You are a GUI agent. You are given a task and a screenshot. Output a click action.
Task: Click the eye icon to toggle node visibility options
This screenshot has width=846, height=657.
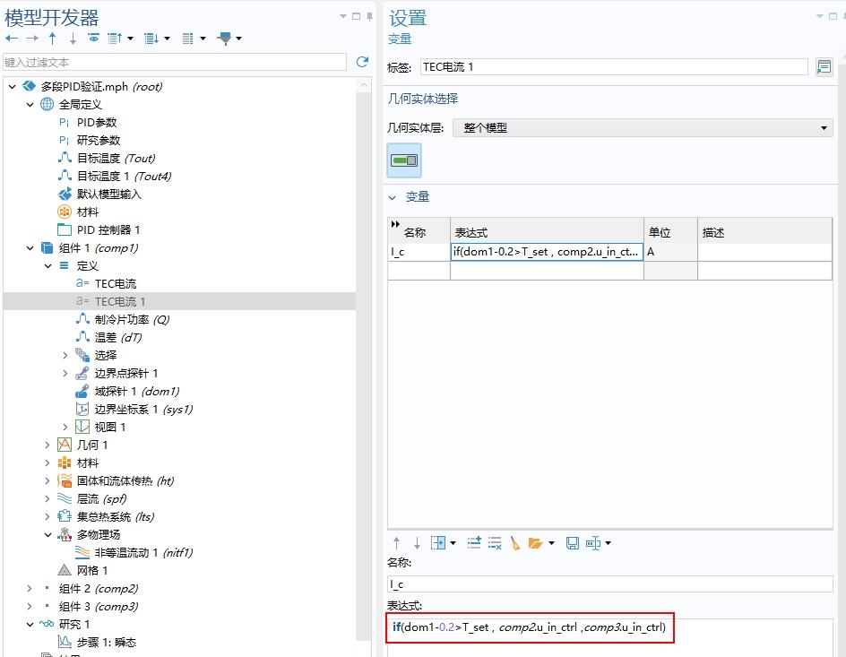(94, 39)
